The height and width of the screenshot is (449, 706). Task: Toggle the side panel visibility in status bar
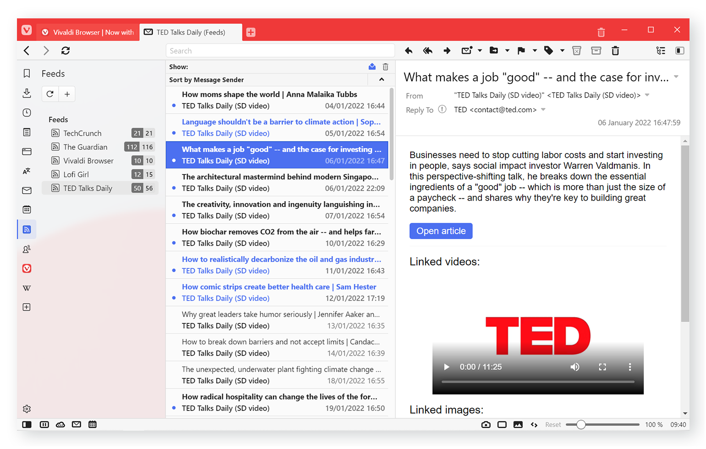[x=27, y=425]
